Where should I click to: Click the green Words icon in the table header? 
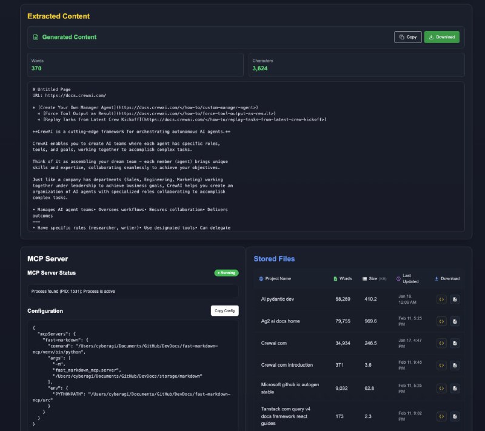(x=335, y=279)
